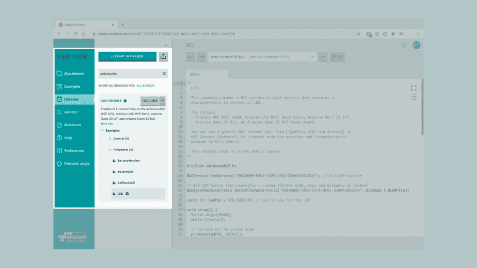Open the BatteryMonitor example

(x=129, y=161)
